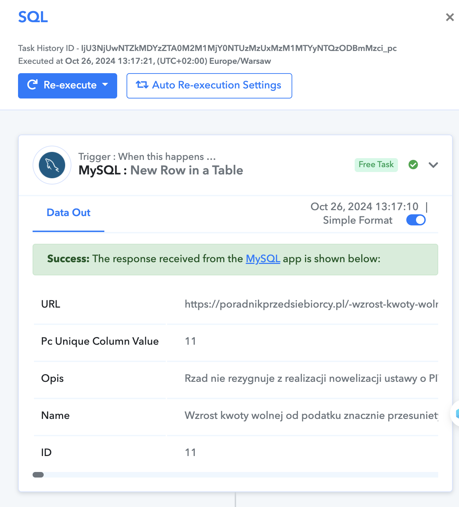This screenshot has height=507, width=459.
Task: Click the MySQL dolphin app icon
Action: 52,165
